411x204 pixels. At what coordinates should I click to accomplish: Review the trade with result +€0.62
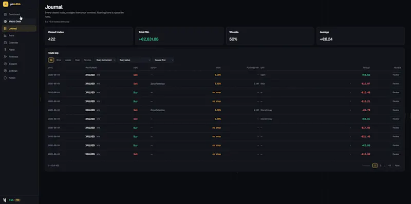point(396,75)
